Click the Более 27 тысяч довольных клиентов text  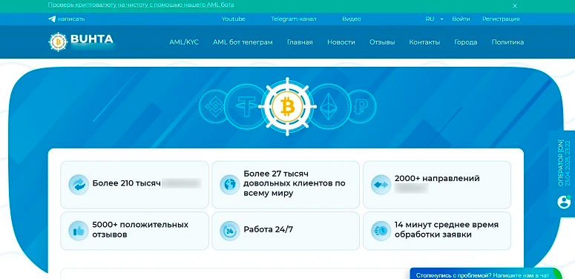(295, 183)
